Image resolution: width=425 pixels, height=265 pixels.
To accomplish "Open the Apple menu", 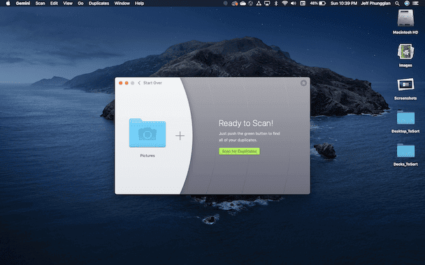I will coord(8,3).
